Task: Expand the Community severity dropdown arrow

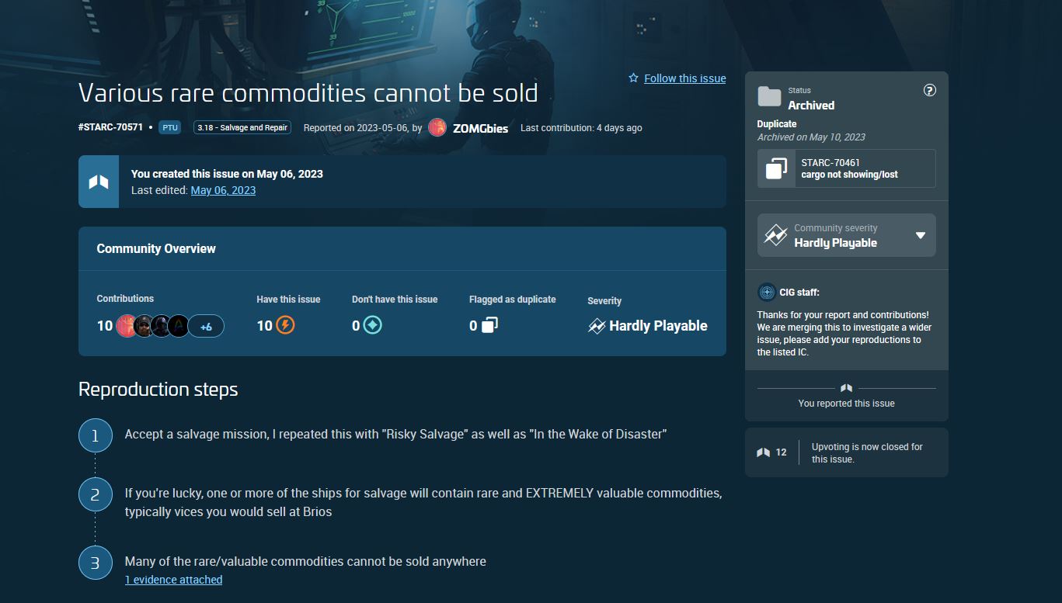Action: pos(921,235)
